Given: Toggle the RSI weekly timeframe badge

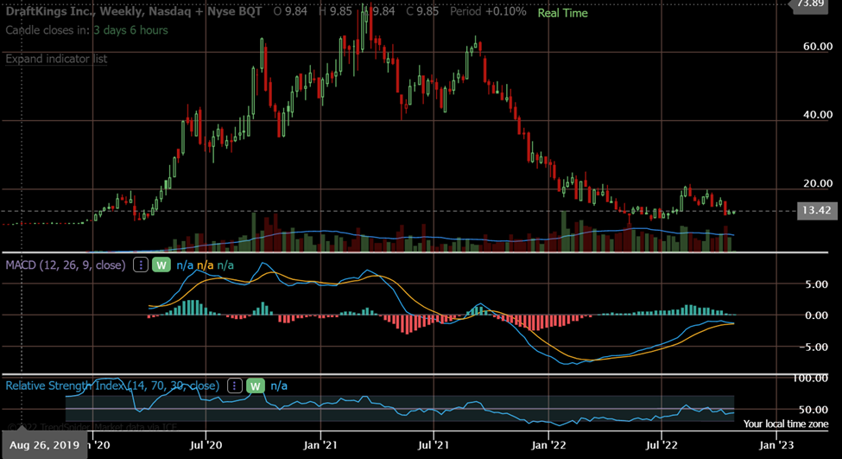Looking at the screenshot, I should [x=256, y=386].
